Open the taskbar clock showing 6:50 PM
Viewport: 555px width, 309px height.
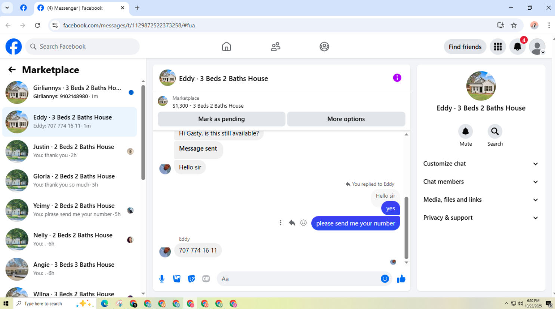pos(533,303)
